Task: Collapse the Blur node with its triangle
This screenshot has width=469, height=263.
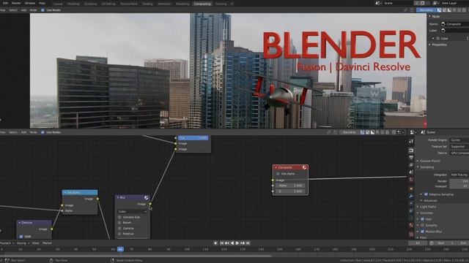Action: [118, 197]
